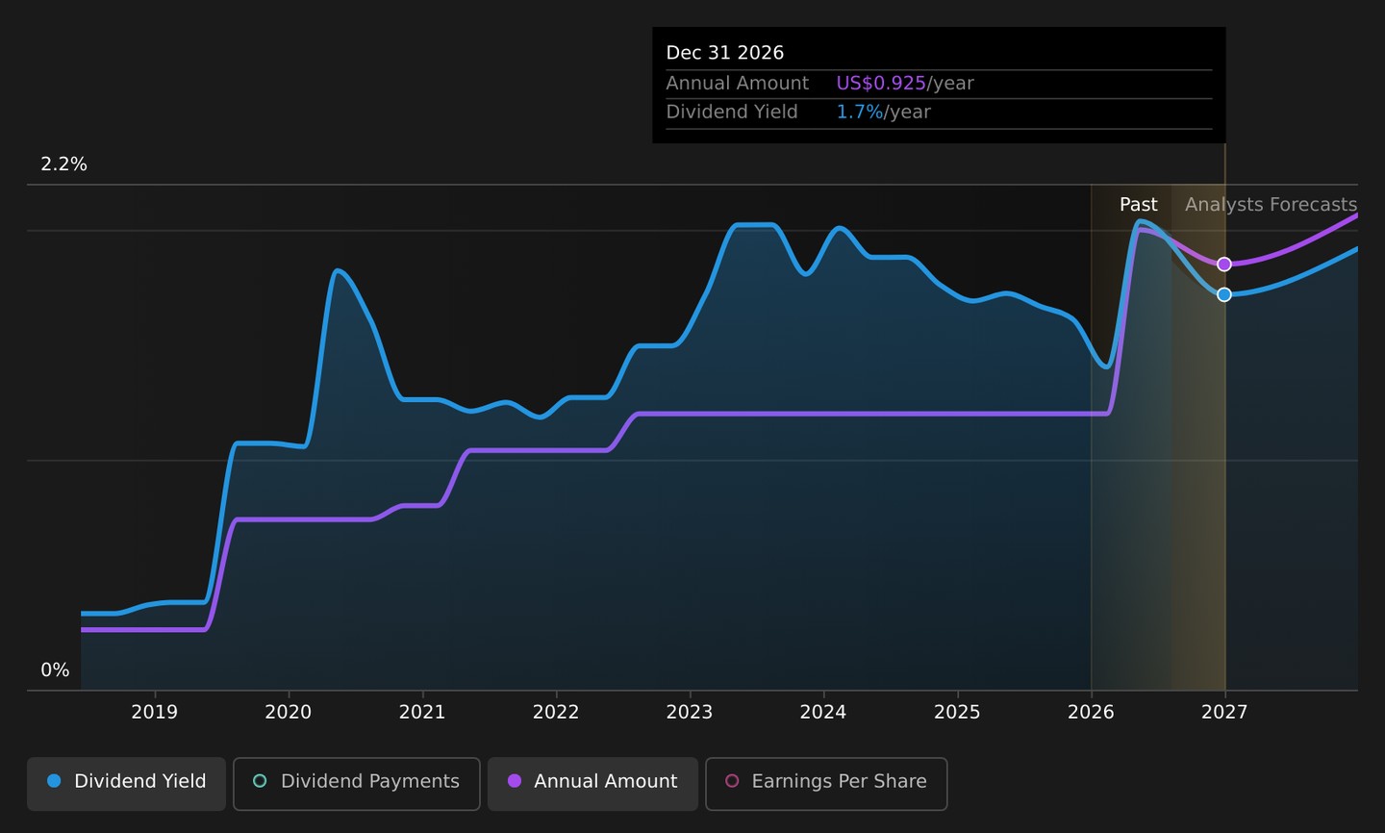Click the 2027 x-axis label

(x=1224, y=712)
